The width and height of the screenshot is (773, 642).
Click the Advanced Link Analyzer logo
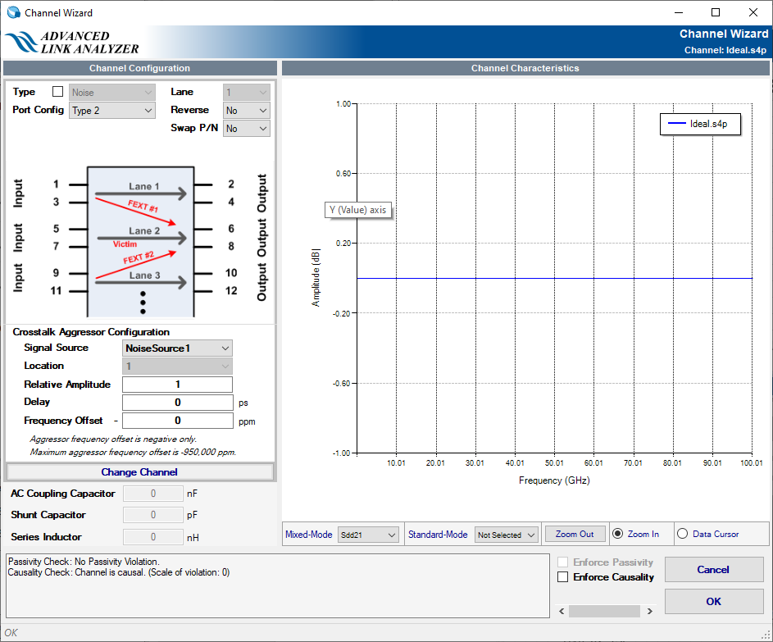[x=72, y=43]
